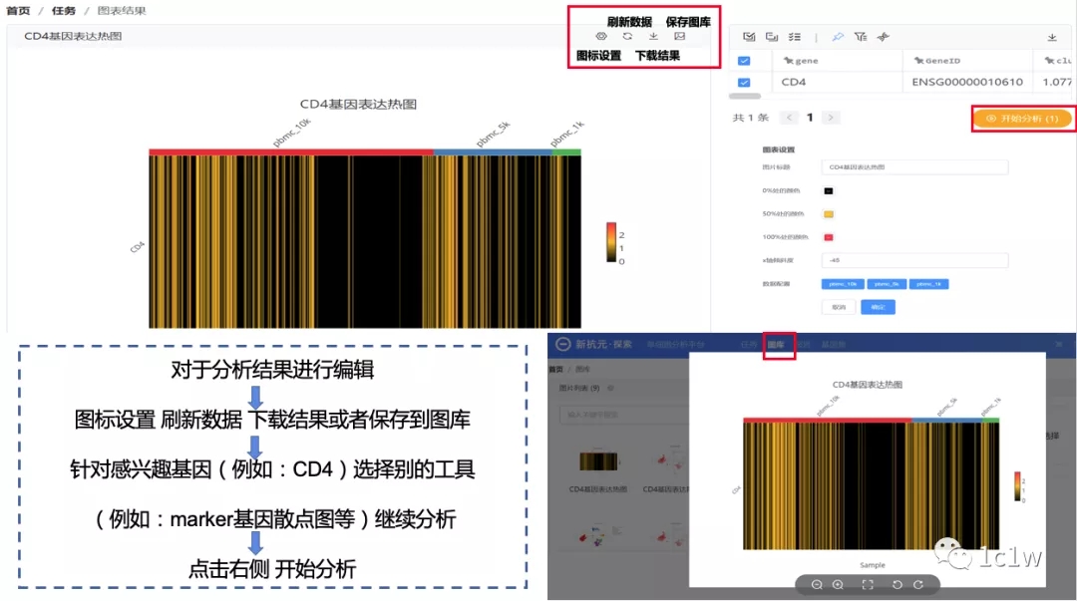
Task: Pick the 50% yellow color swatch
Action: (x=828, y=214)
